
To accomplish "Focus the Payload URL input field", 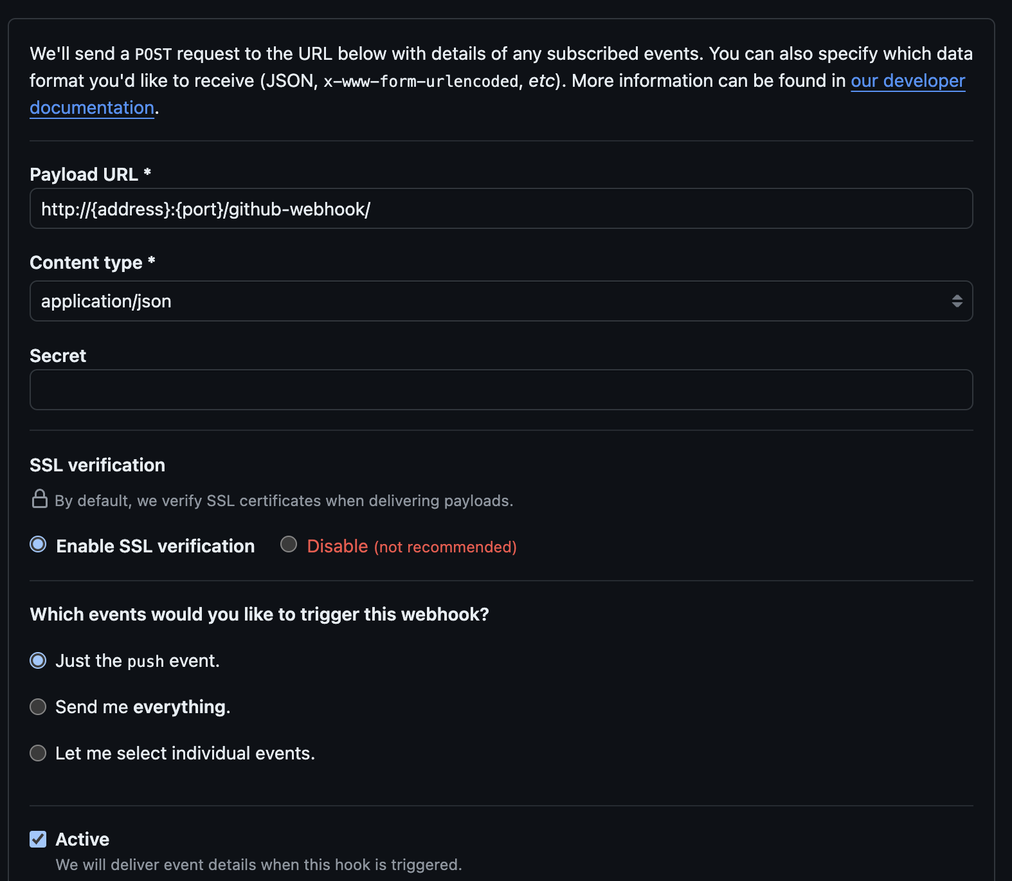I will (501, 208).
